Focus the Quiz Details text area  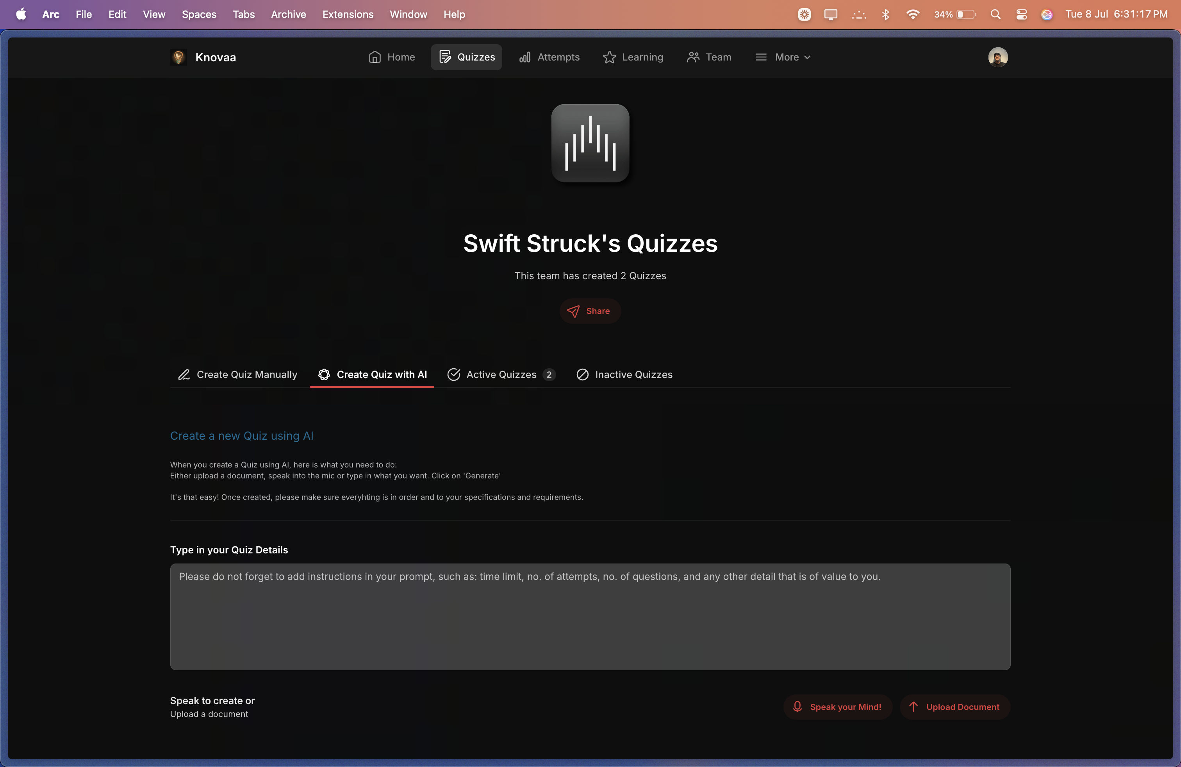tap(590, 617)
